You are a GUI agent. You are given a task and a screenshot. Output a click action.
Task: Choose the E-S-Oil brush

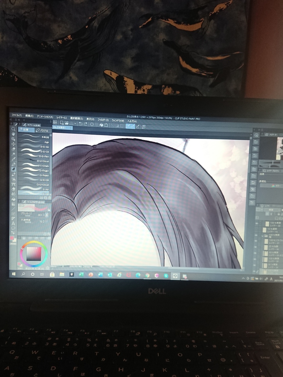[x=34, y=151]
